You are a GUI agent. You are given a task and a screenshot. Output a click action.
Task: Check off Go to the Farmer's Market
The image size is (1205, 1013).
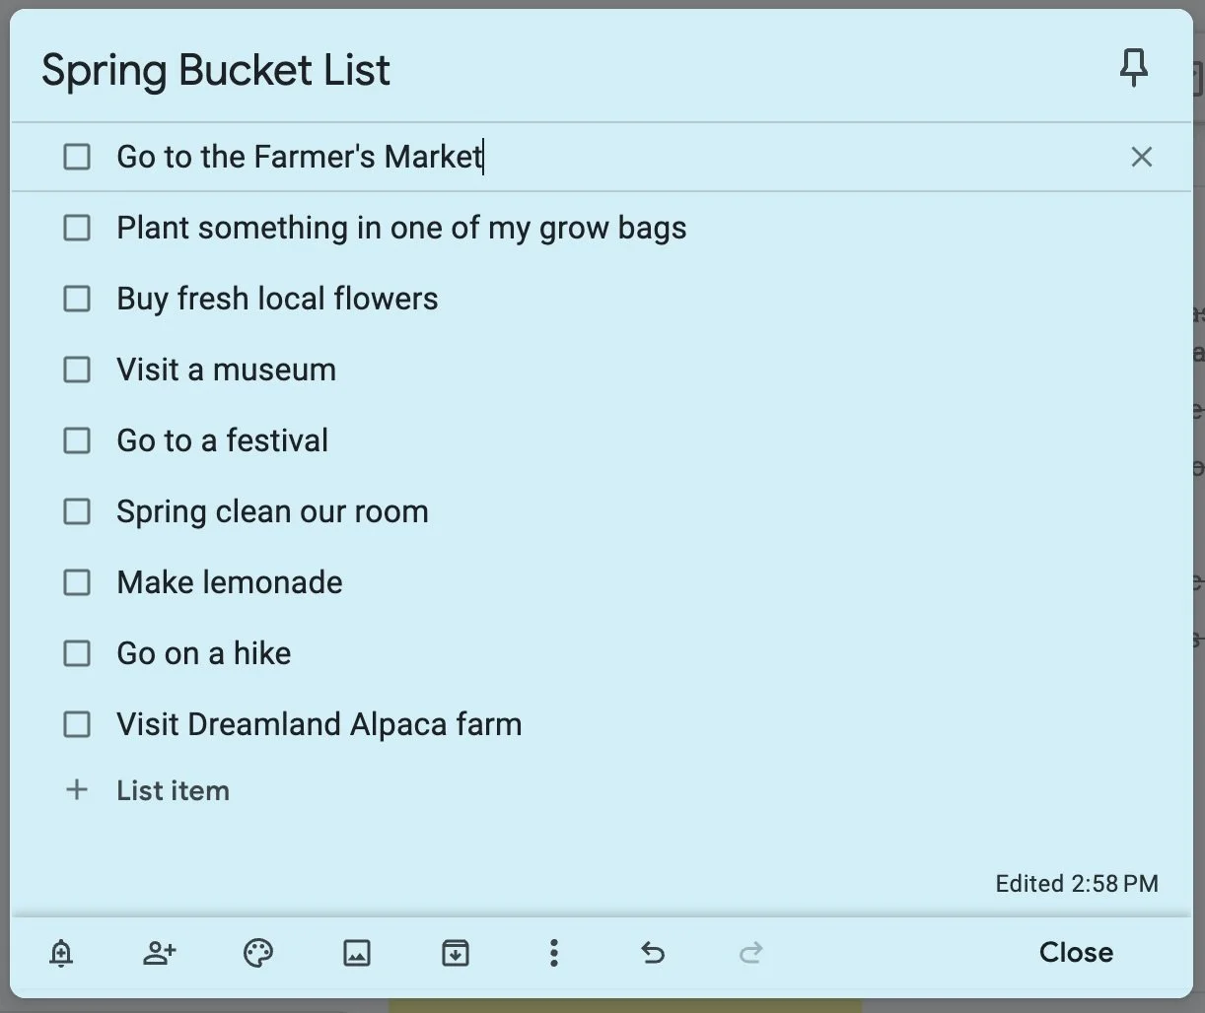[77, 157]
